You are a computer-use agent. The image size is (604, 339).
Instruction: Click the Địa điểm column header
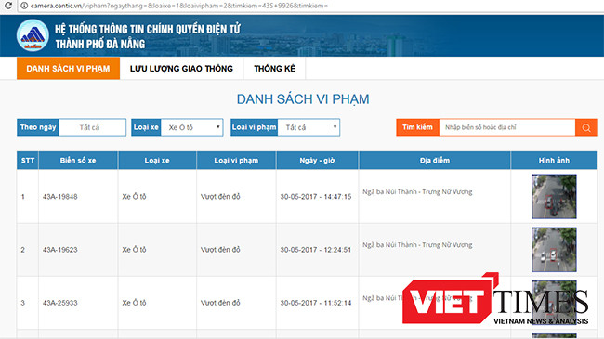point(435,161)
